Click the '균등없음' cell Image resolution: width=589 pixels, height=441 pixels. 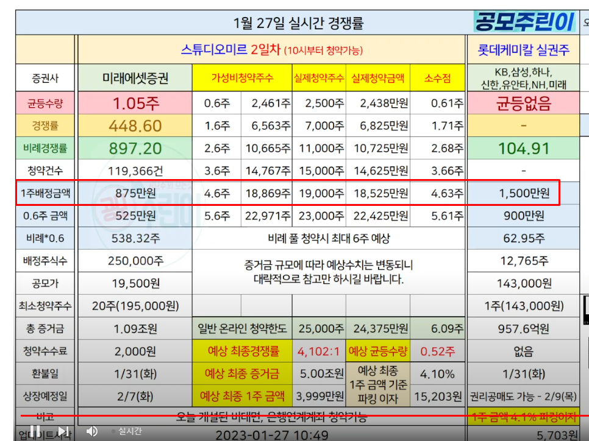(524, 103)
